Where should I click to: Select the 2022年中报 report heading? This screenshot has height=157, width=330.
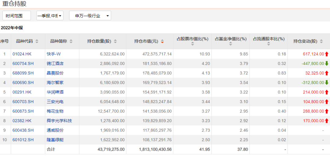(x=12, y=28)
